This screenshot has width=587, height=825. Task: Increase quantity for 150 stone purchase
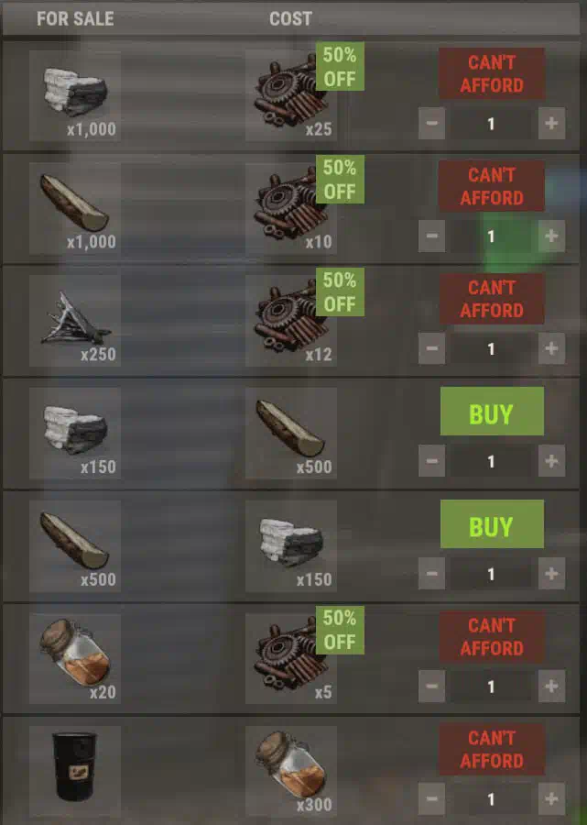pyautogui.click(x=551, y=461)
